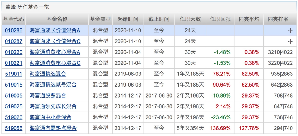Open fund code link 519056
The image size is (298, 136).
point(14,128)
